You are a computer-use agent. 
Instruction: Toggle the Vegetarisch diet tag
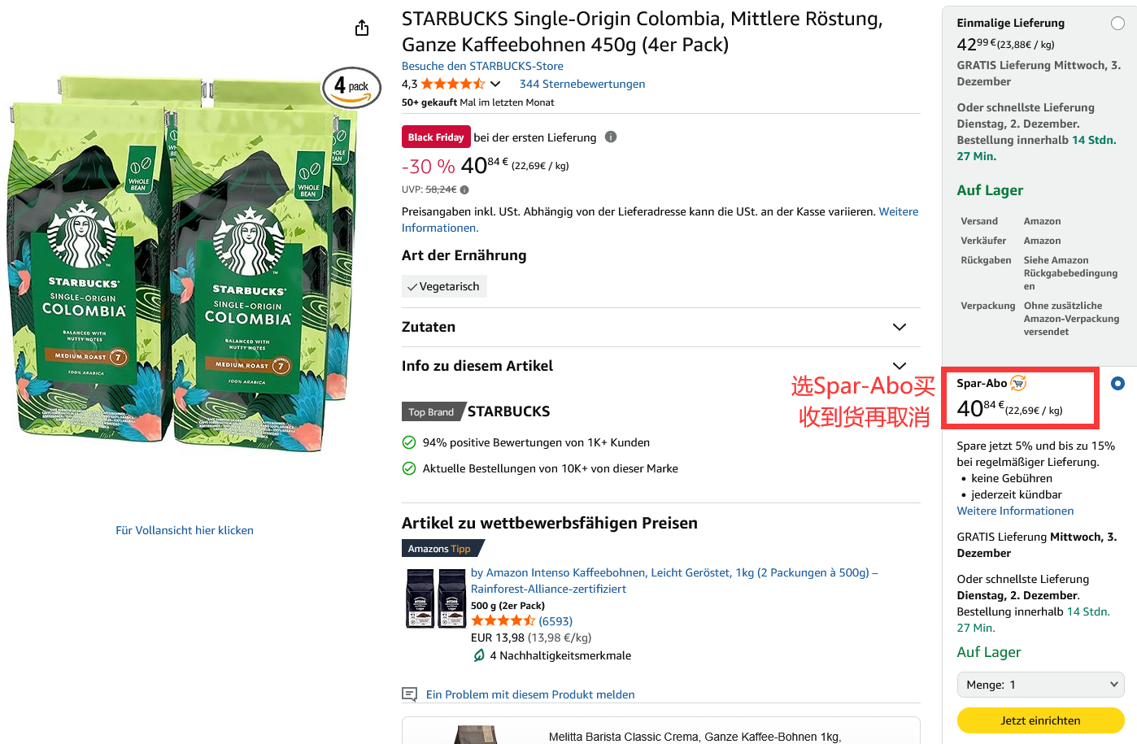(444, 286)
